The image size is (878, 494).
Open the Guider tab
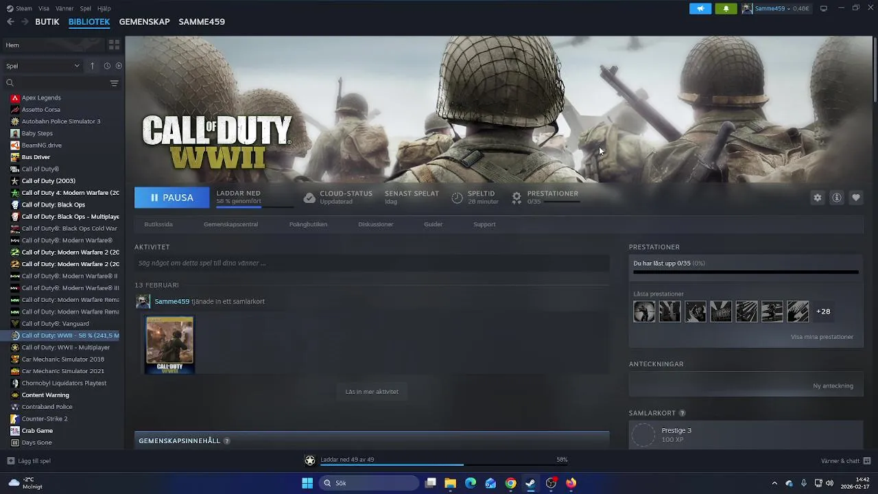[434, 224]
